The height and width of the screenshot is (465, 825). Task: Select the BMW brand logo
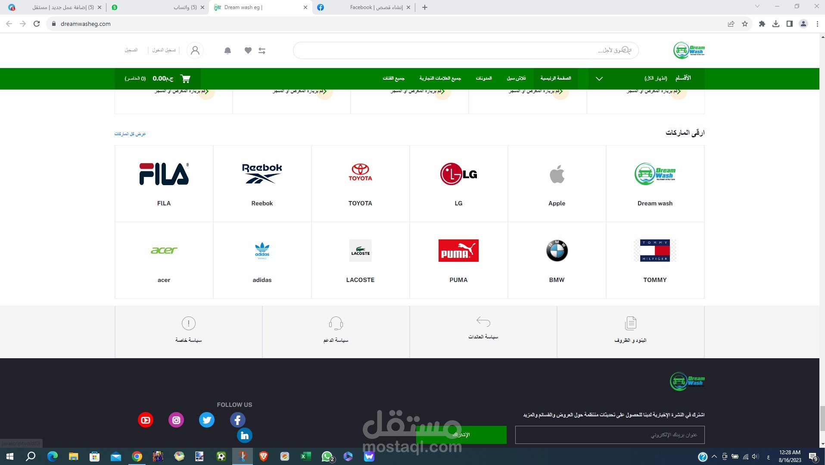click(x=557, y=251)
